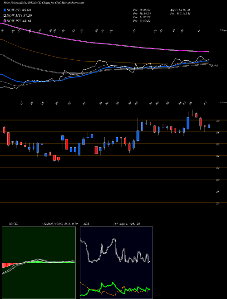Click the 'Pre H: 39.91' value
The width and height of the screenshot is (227, 299).
(142, 14)
